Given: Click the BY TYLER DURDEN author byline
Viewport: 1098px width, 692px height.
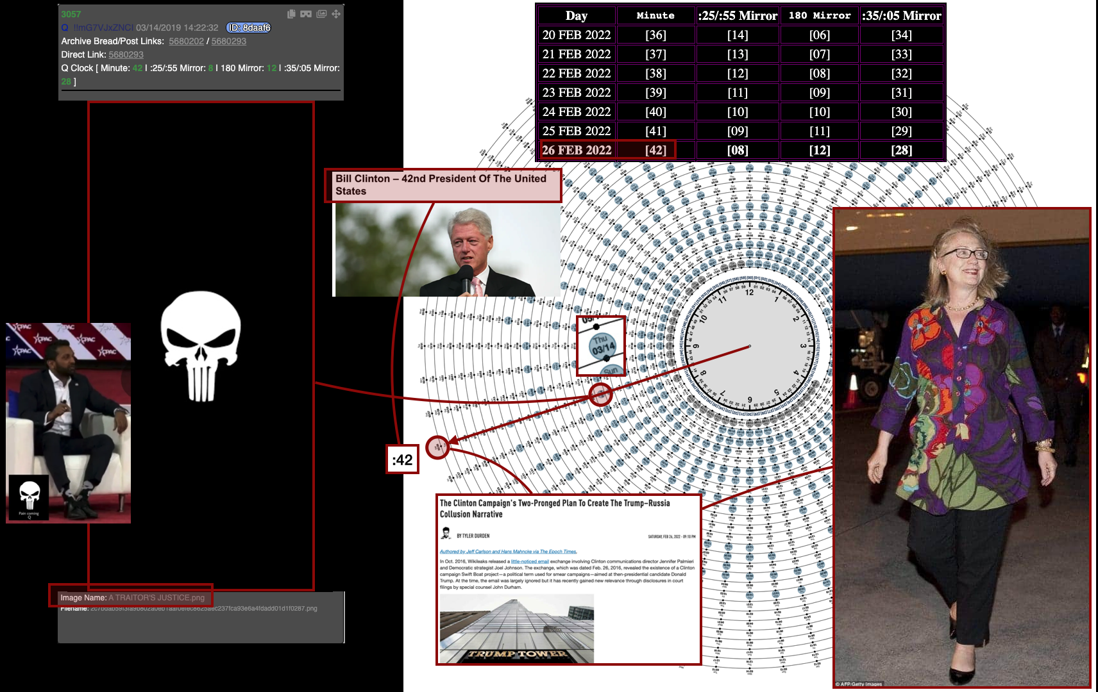Looking at the screenshot, I should [x=473, y=536].
